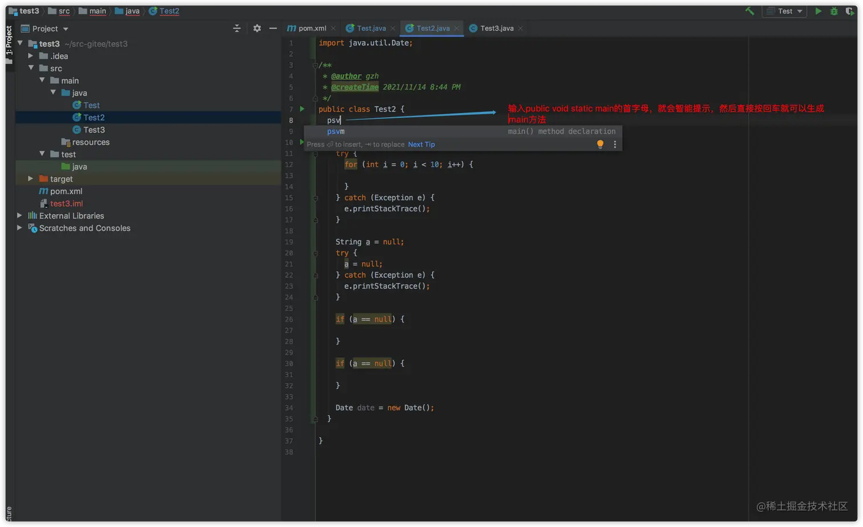Click the Test2 breadcrumb in the navigation bar
This screenshot has width=863, height=527.
pyautogui.click(x=164, y=11)
